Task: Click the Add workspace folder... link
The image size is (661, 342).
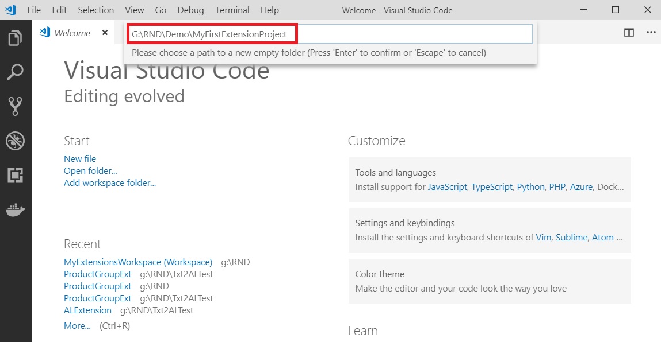Action: point(110,182)
